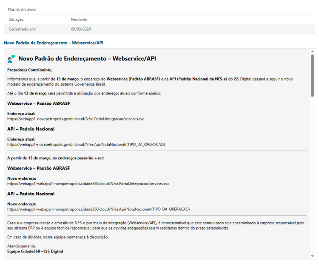Click 'Novo endereço:' label under Webservice section

click(x=22, y=178)
